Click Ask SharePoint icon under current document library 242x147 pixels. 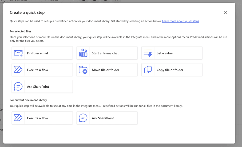83,118
